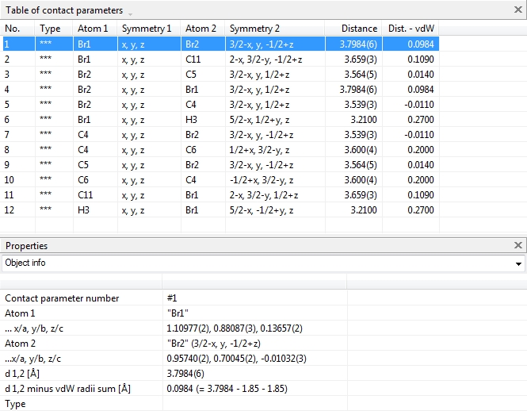Close the Table of contact parameters panel
Viewport: 527px width, 411px height.
point(518,10)
